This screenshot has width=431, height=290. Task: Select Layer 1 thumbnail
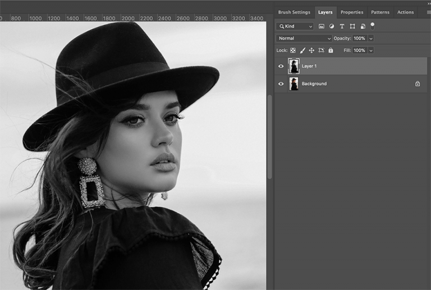click(294, 66)
